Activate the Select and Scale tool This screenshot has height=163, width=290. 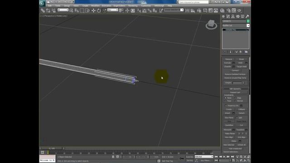pos(104,10)
